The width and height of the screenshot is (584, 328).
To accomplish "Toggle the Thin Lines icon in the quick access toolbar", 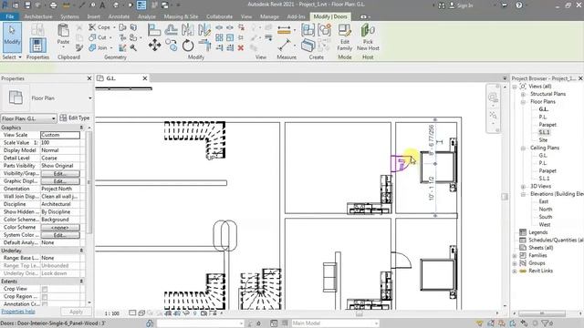I will (141, 5).
